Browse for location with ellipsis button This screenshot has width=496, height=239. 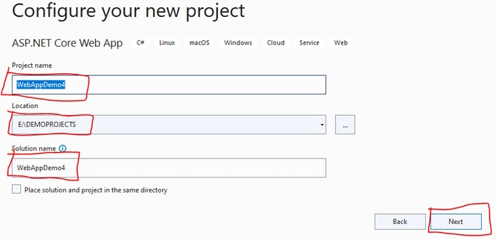[x=345, y=124]
